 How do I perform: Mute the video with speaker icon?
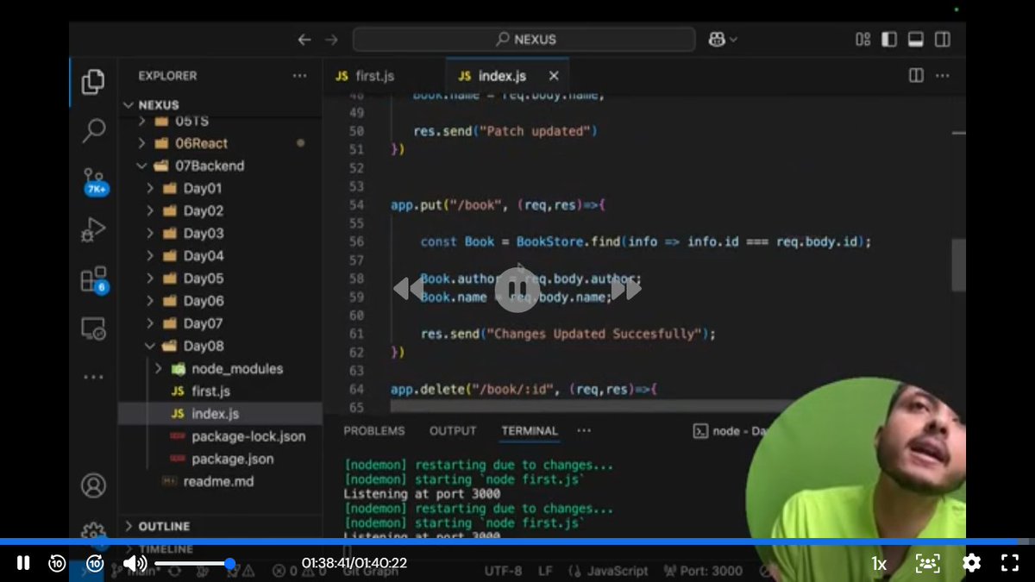tap(134, 563)
